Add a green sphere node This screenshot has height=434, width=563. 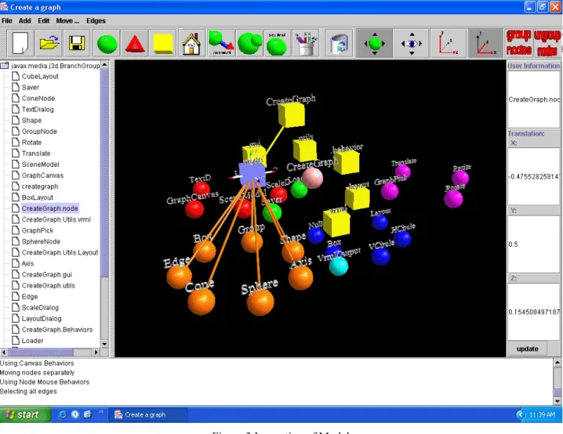tap(107, 43)
